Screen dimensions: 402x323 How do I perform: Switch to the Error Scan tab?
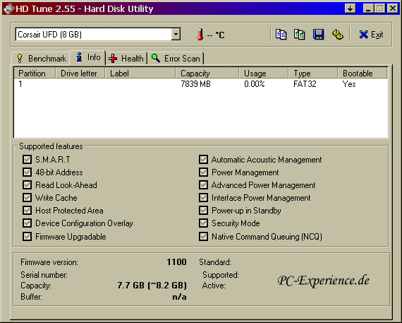coord(176,59)
